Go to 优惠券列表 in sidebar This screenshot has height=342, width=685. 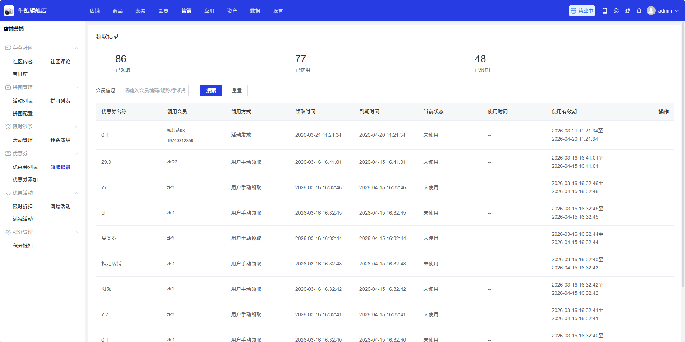[25, 167]
